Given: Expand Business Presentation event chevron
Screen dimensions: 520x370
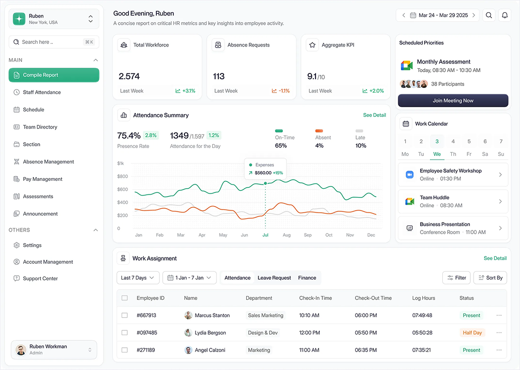Looking at the screenshot, I should (x=500, y=228).
